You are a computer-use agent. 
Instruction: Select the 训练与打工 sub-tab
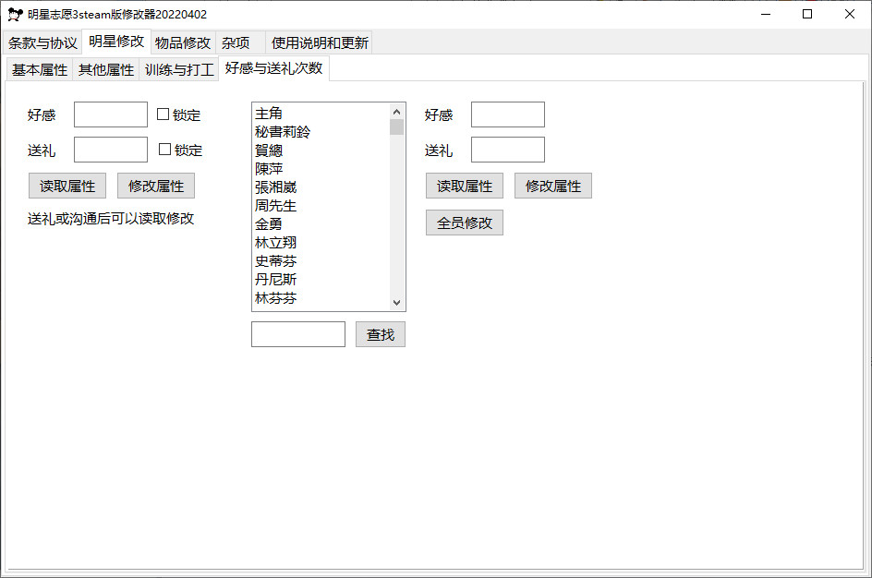point(179,69)
